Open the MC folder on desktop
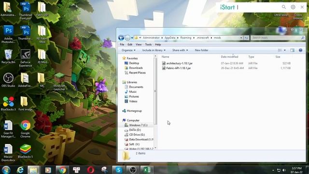Screen dimensions: 309x174 coord(42,80)
